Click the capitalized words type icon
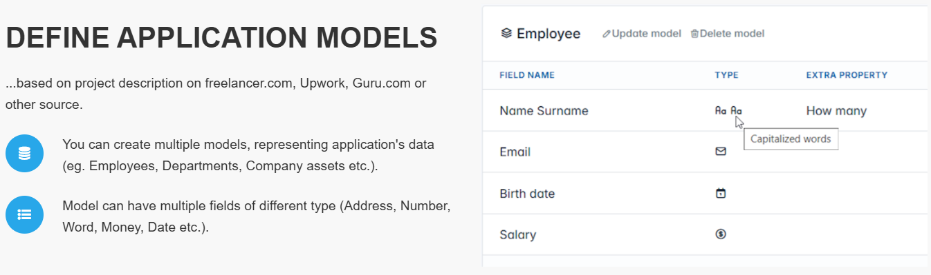The height and width of the screenshot is (275, 931). coord(728,110)
